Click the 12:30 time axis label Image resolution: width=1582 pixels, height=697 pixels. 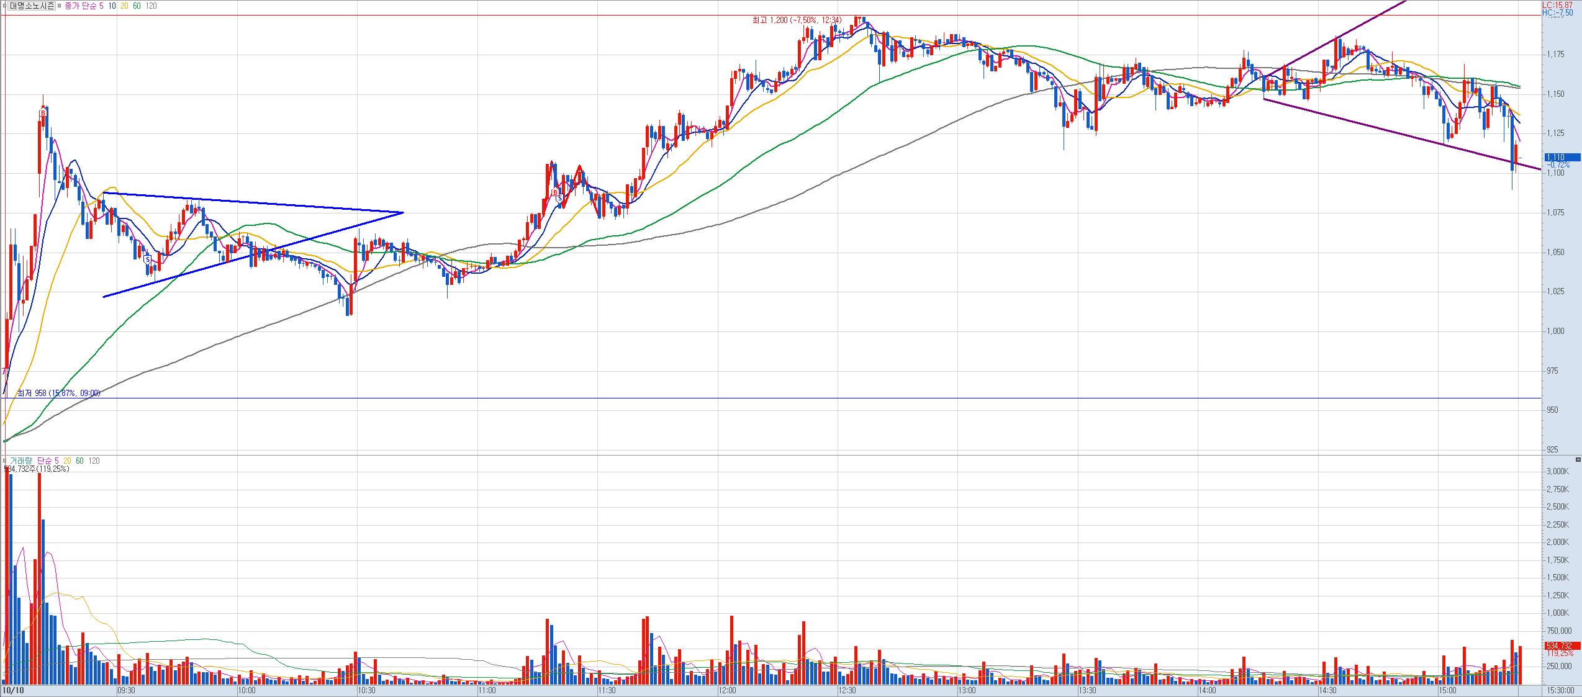(x=846, y=690)
